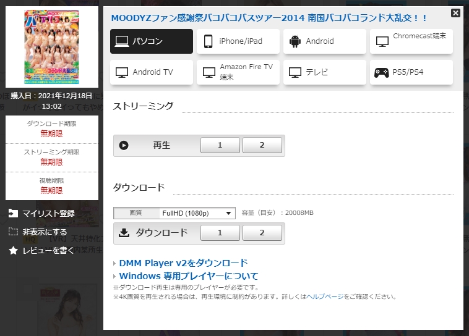The image size is (469, 336).
Task: Add to list with the マイリスト登録 icon
Action: [x=13, y=214]
